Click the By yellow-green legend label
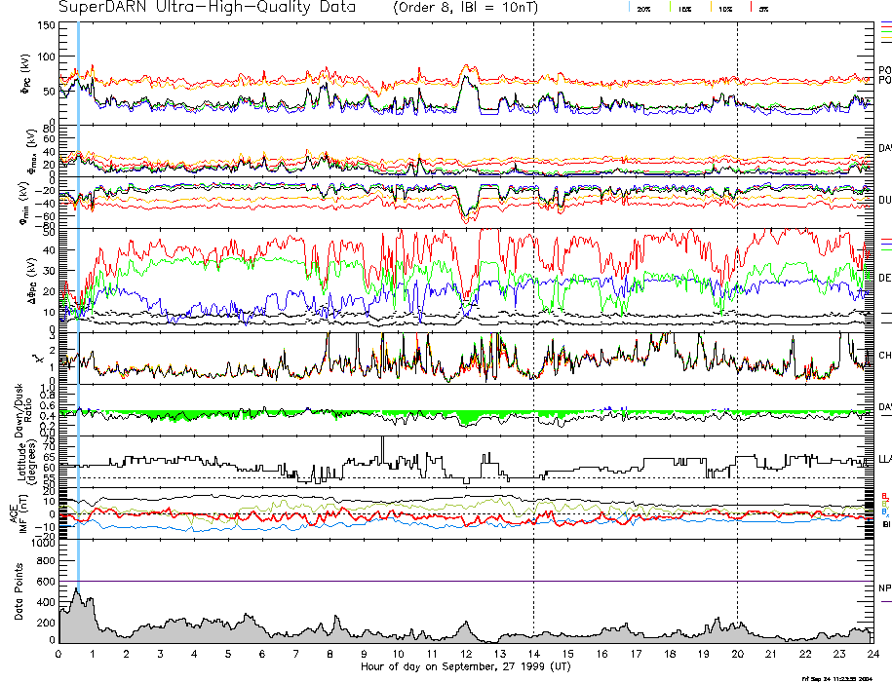Viewport: 892px width, 682px height. tap(885, 503)
